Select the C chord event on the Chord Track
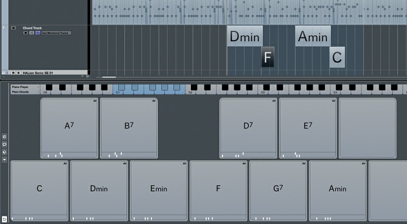This screenshot has height=224, width=407. tap(337, 57)
